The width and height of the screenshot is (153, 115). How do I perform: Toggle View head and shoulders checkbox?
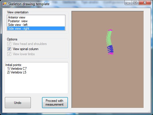coord(9,44)
